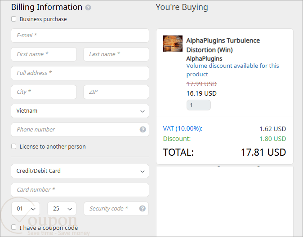This screenshot has width=303, height=237.
Task: Open the Volume discount available link
Action: tap(232, 70)
